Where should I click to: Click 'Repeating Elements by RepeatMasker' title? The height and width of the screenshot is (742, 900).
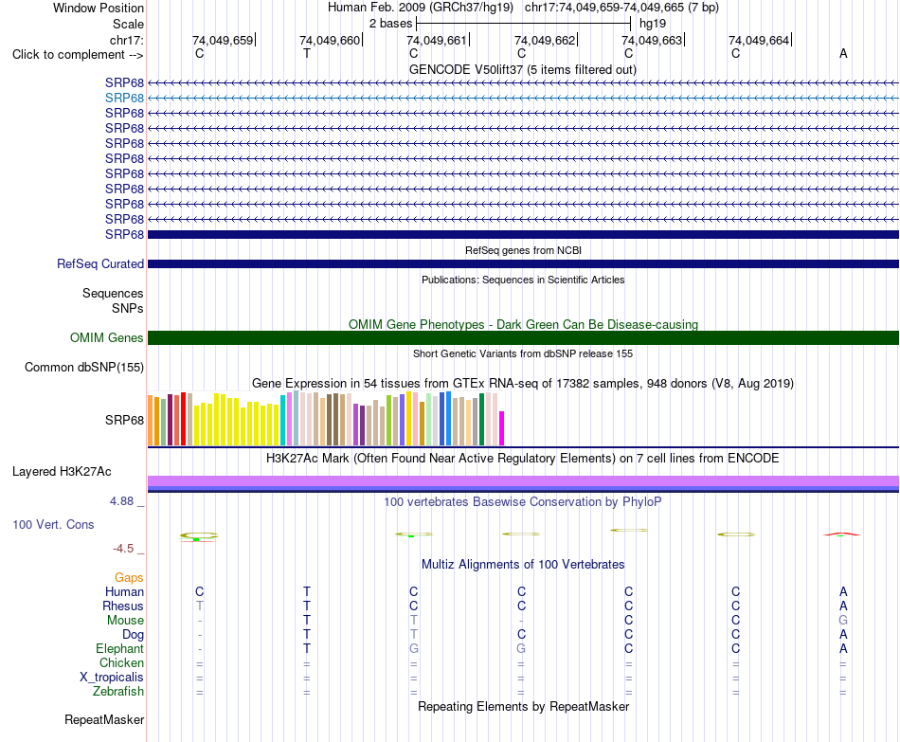pyautogui.click(x=523, y=706)
